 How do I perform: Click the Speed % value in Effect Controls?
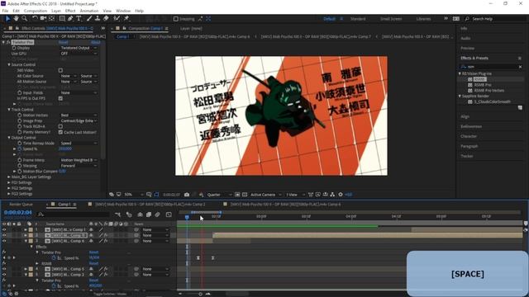click(65, 148)
